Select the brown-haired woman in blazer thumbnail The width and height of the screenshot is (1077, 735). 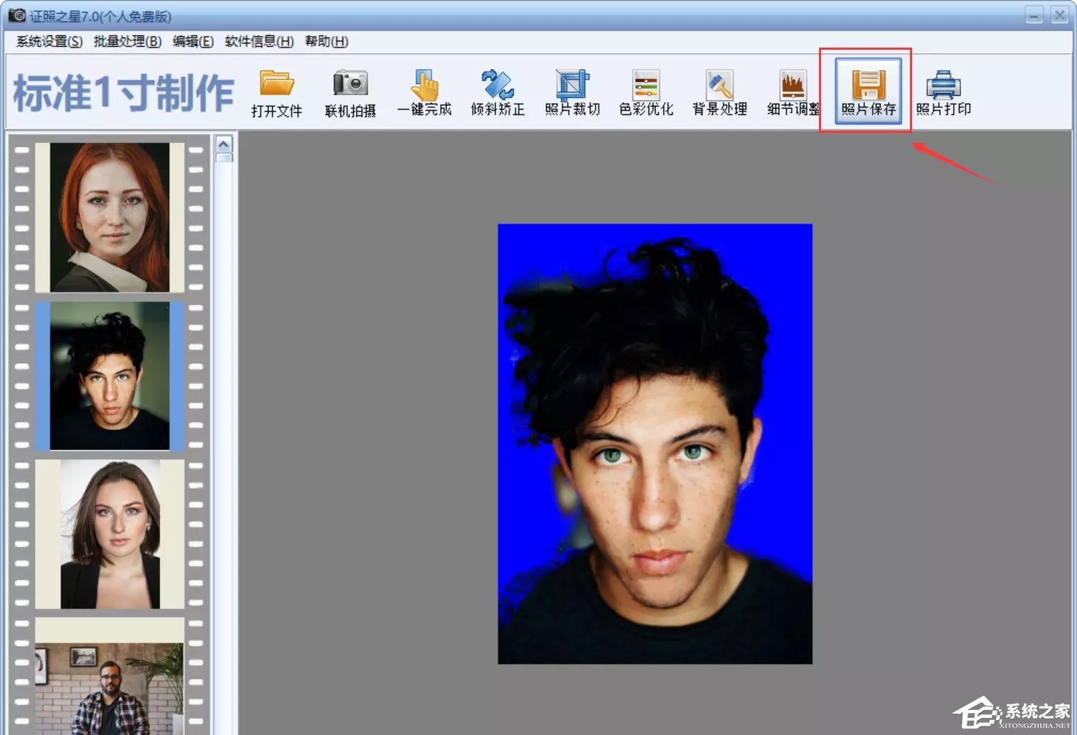click(x=109, y=534)
